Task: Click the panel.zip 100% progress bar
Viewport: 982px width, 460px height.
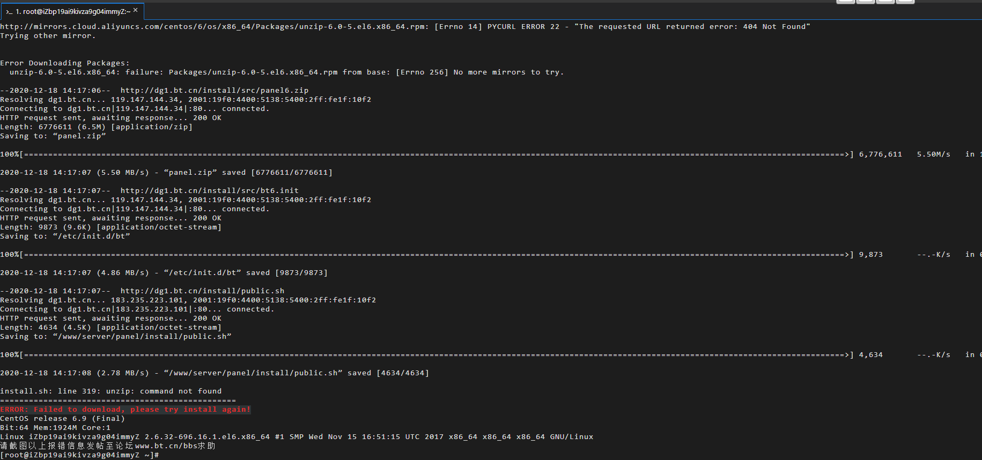Action: [x=426, y=154]
